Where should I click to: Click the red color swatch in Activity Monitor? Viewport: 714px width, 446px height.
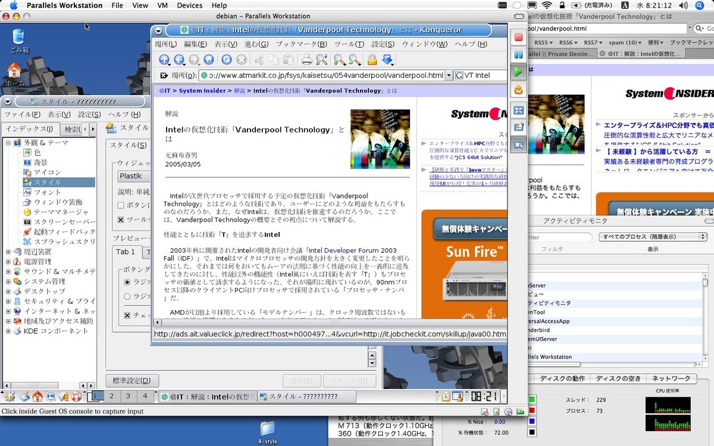[x=531, y=411]
